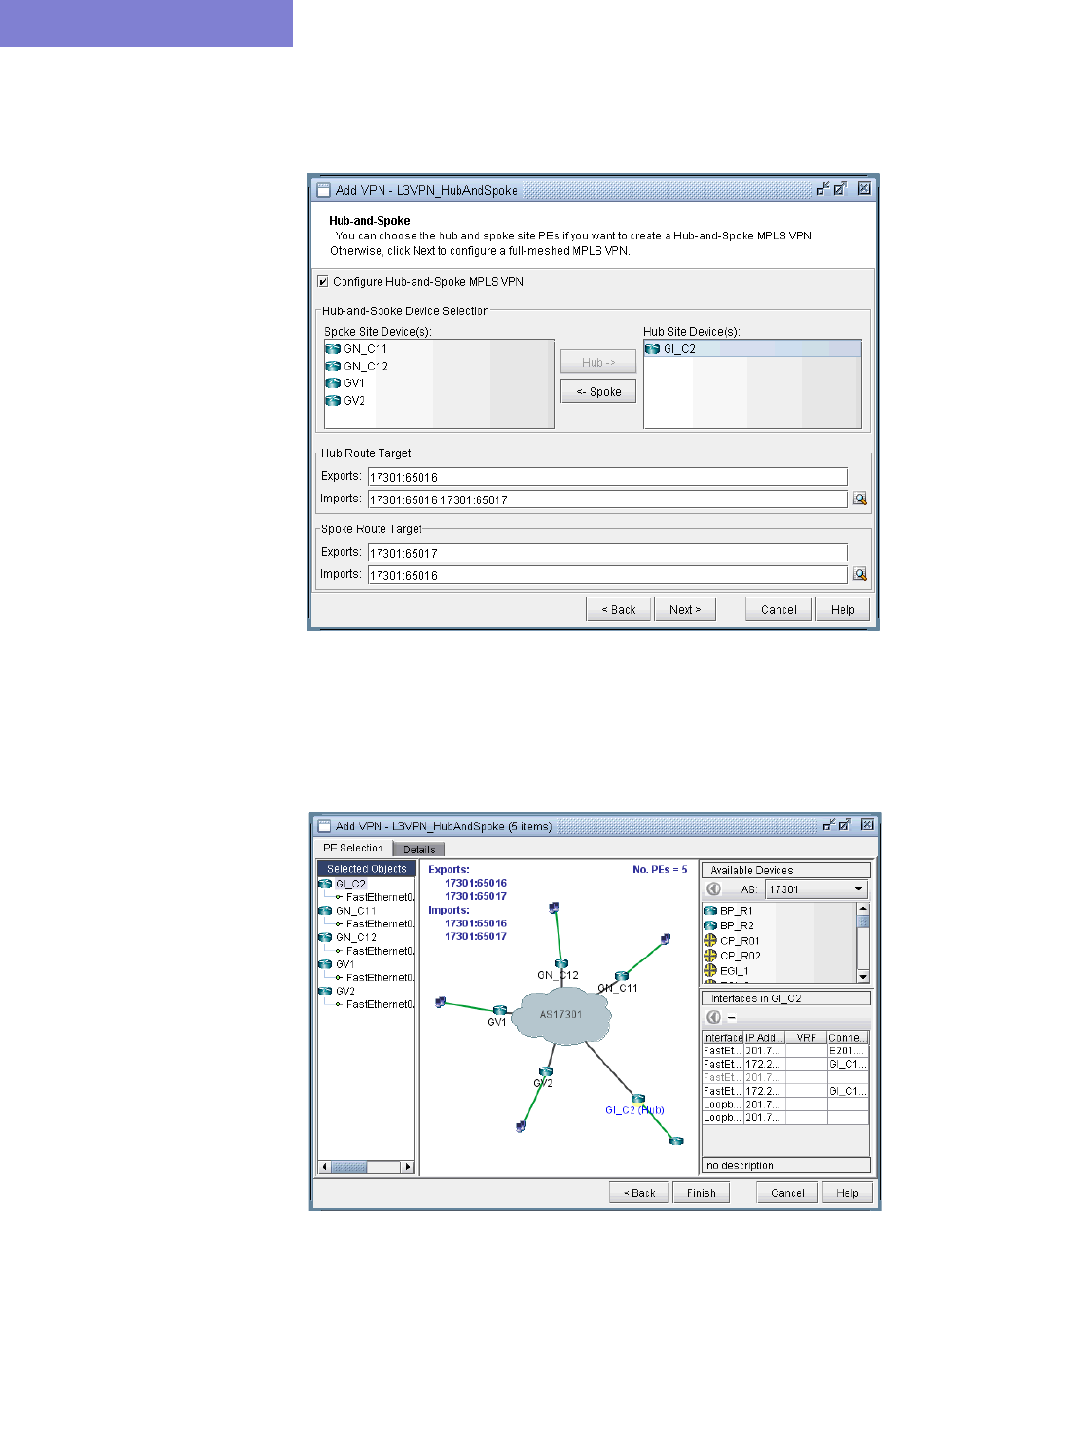Screen dimensions: 1084x1448
Task: Select GV1 in Spoke Site Devices list
Action: click(x=345, y=383)
